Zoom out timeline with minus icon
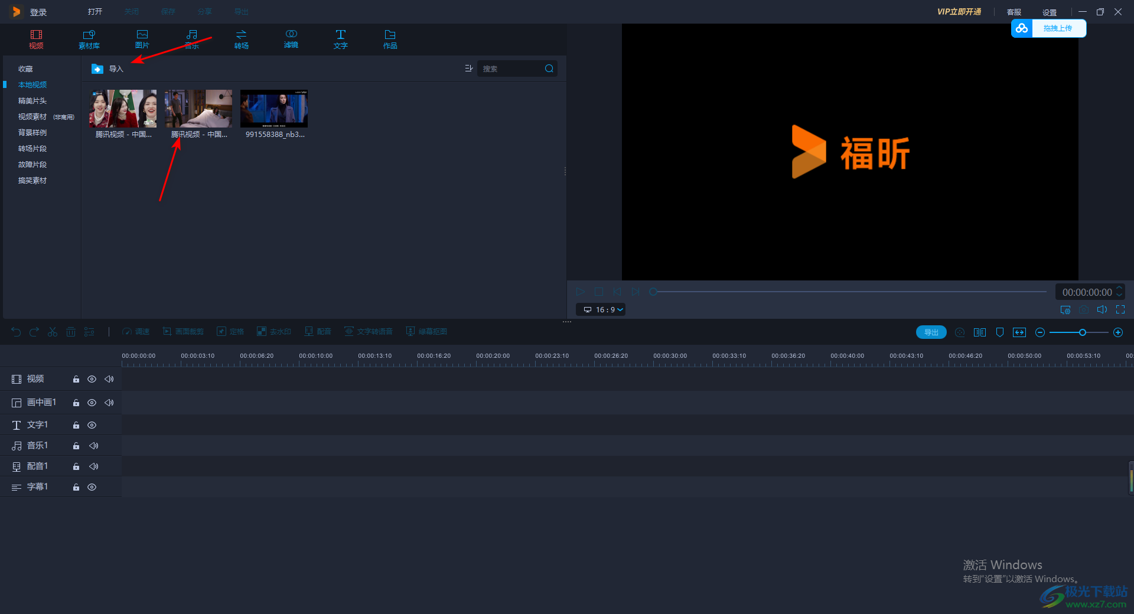 1040,332
